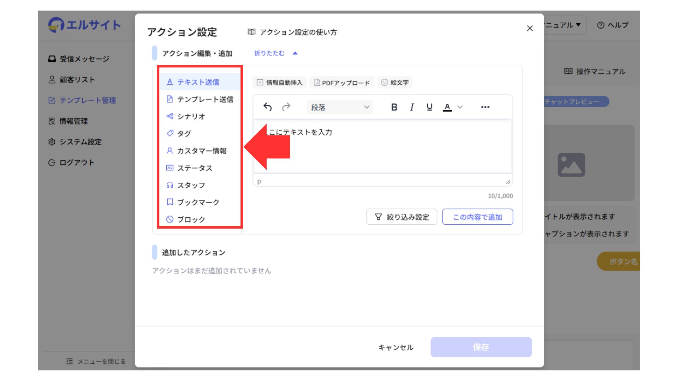
Task: Select タグ action in the list
Action: [184, 133]
